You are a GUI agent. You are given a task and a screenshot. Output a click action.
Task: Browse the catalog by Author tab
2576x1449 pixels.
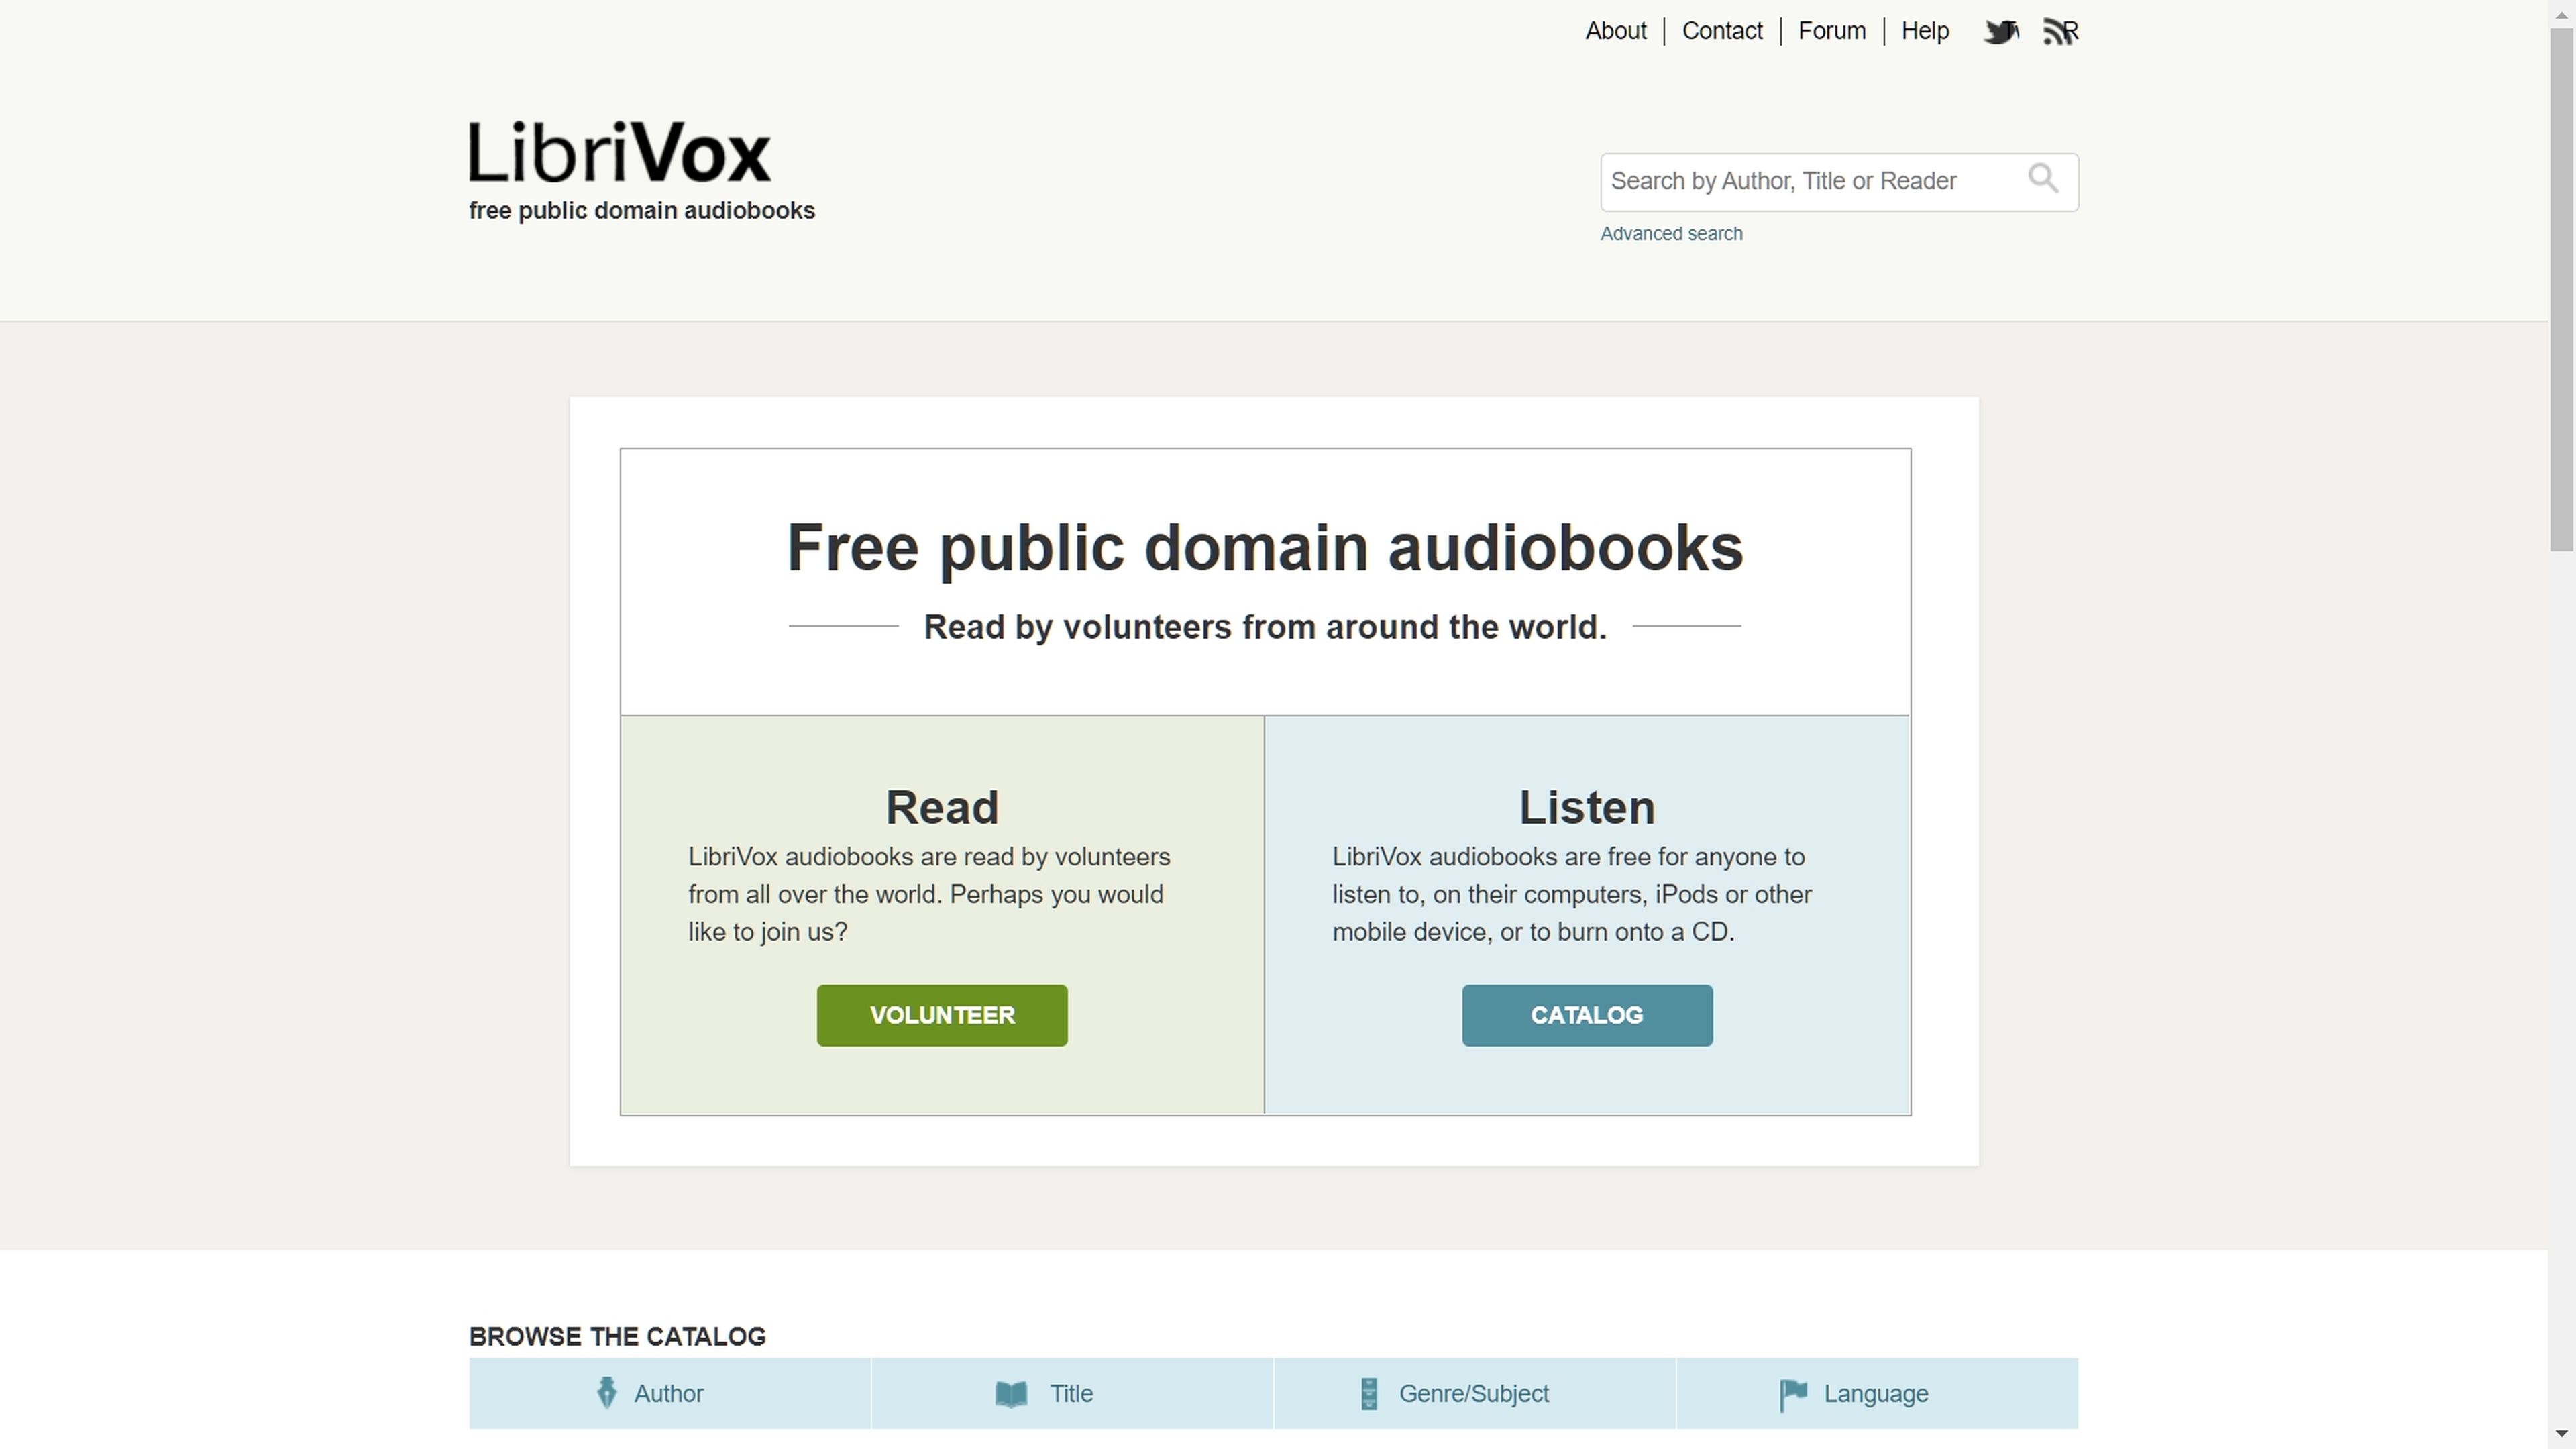coord(669,1393)
